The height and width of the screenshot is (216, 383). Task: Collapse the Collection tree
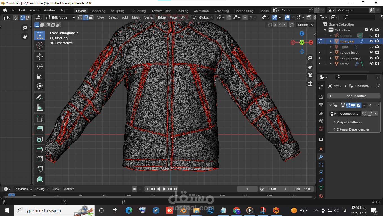(325, 30)
